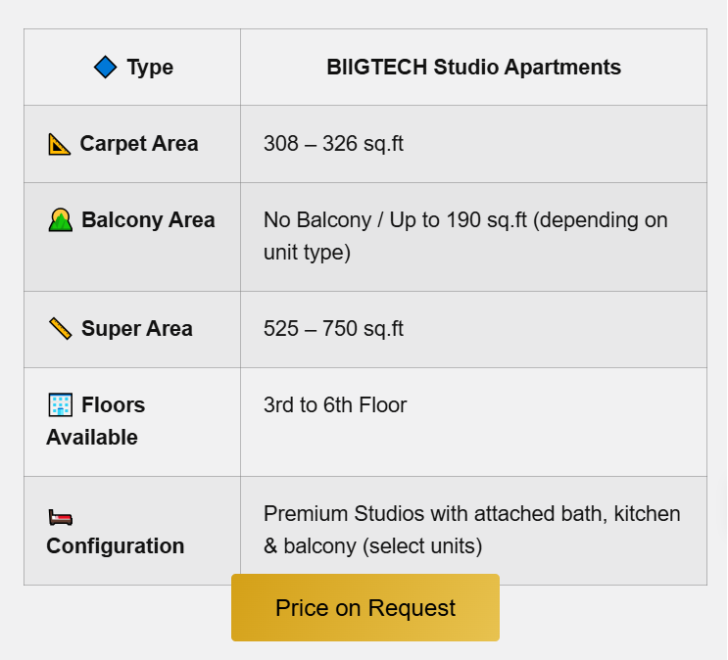The width and height of the screenshot is (728, 660).
Task: Click the gold gradient price banner
Action: pyautogui.click(x=365, y=608)
